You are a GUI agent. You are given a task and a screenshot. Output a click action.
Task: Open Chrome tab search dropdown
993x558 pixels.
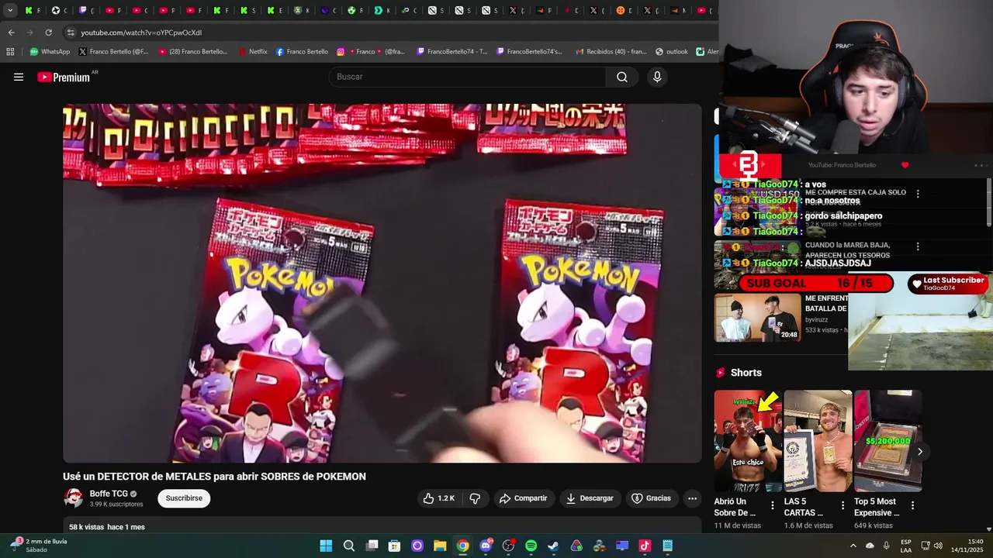click(x=10, y=11)
